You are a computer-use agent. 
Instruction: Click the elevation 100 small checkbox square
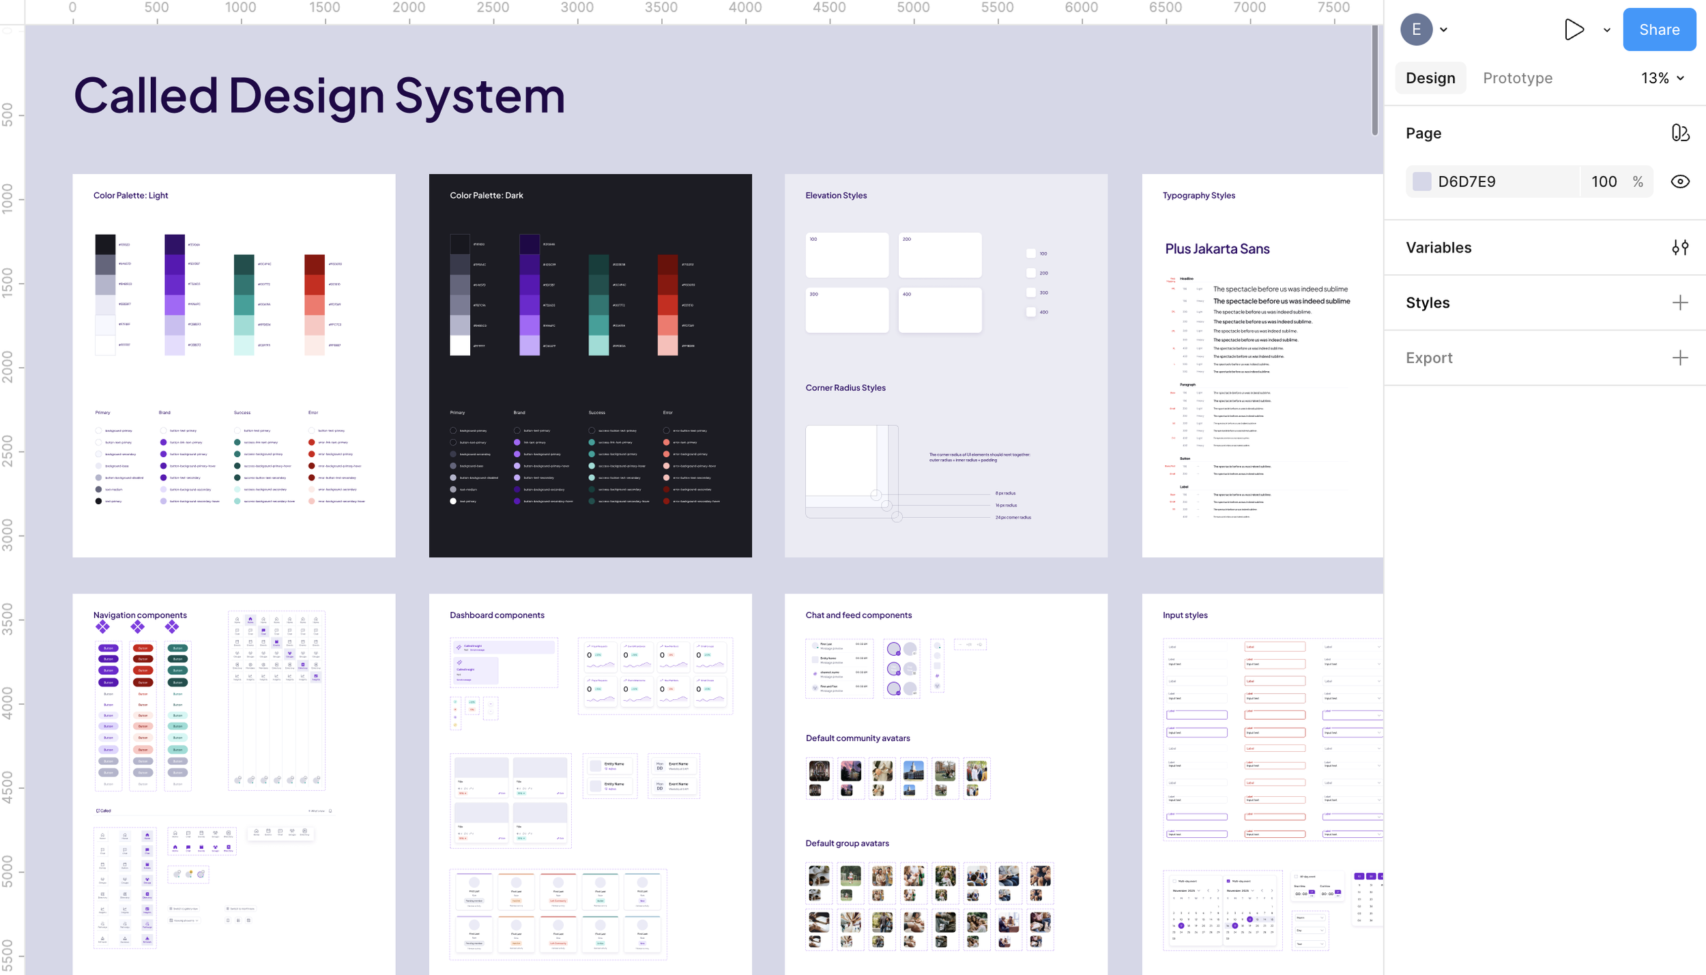(1030, 254)
